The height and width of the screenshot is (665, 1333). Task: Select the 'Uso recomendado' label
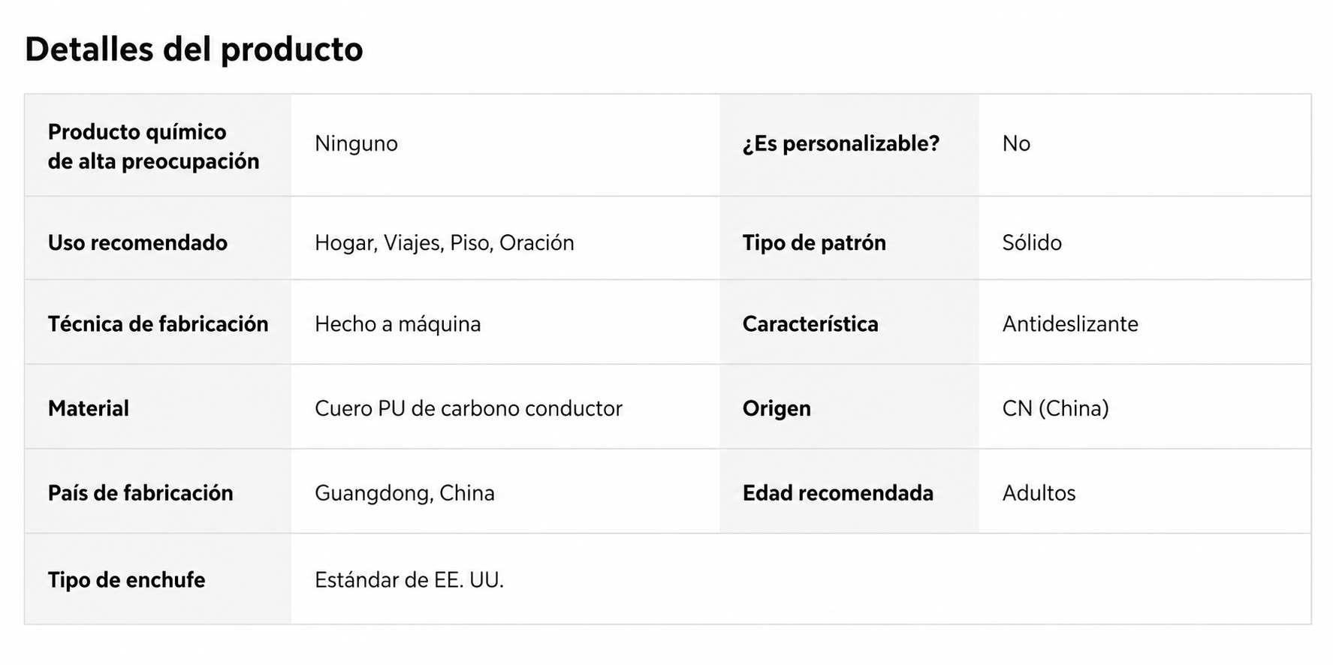(137, 242)
